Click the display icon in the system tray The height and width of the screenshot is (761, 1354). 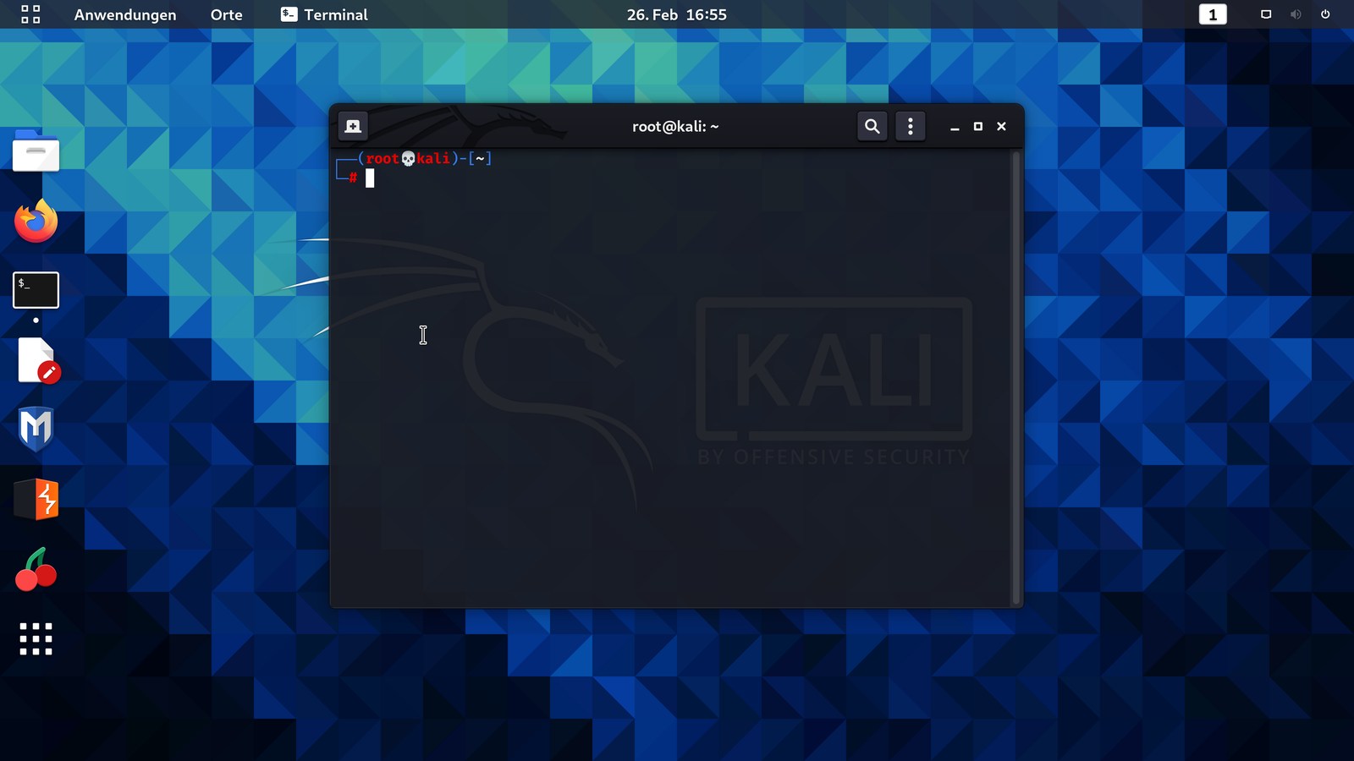coord(1266,14)
